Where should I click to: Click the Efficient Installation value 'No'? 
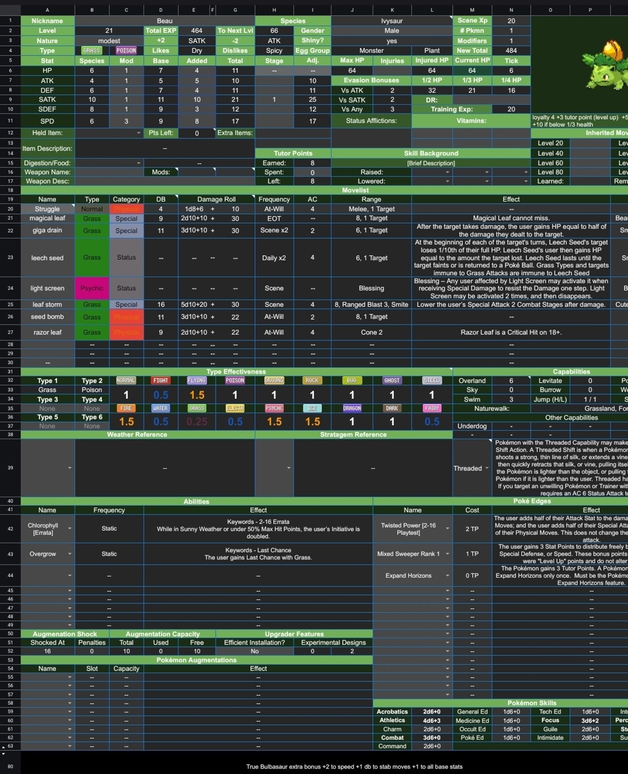[x=255, y=651]
